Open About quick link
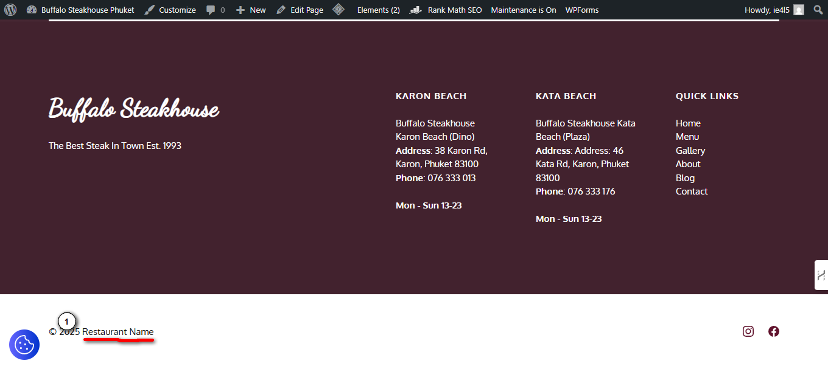The image size is (828, 369). pos(688,164)
